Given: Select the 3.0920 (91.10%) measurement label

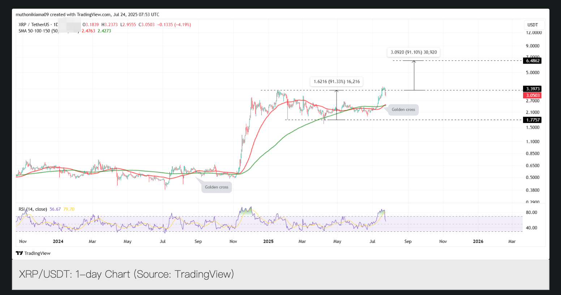Looking at the screenshot, I should [414, 52].
